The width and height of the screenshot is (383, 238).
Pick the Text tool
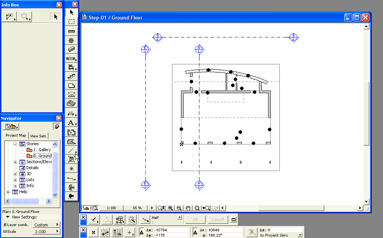tap(71, 123)
